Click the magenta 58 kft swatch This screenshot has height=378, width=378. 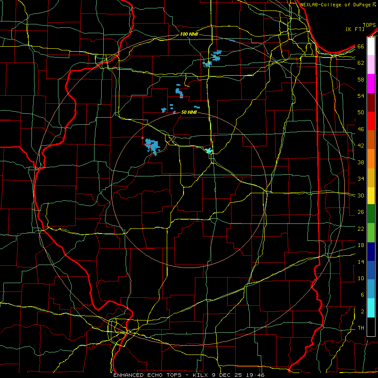point(371,84)
